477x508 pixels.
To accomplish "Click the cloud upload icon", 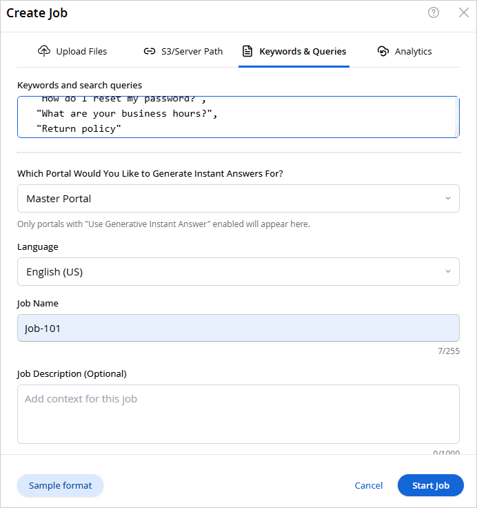I will click(x=44, y=51).
